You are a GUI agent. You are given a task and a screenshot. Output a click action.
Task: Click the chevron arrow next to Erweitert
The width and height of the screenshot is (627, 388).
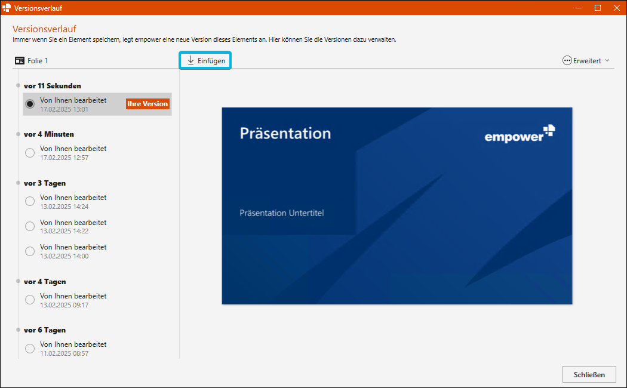[x=607, y=61]
